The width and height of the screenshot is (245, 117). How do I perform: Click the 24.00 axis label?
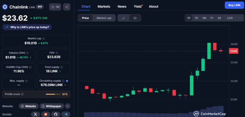click(234, 44)
